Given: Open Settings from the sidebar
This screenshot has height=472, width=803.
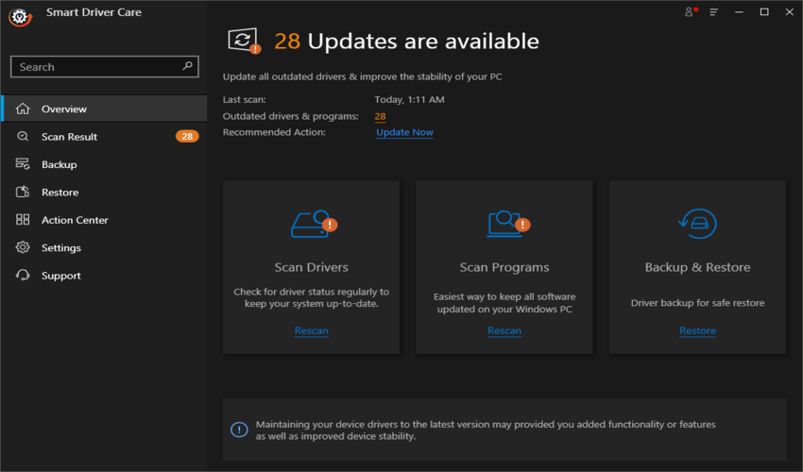Looking at the screenshot, I should pos(105,247).
